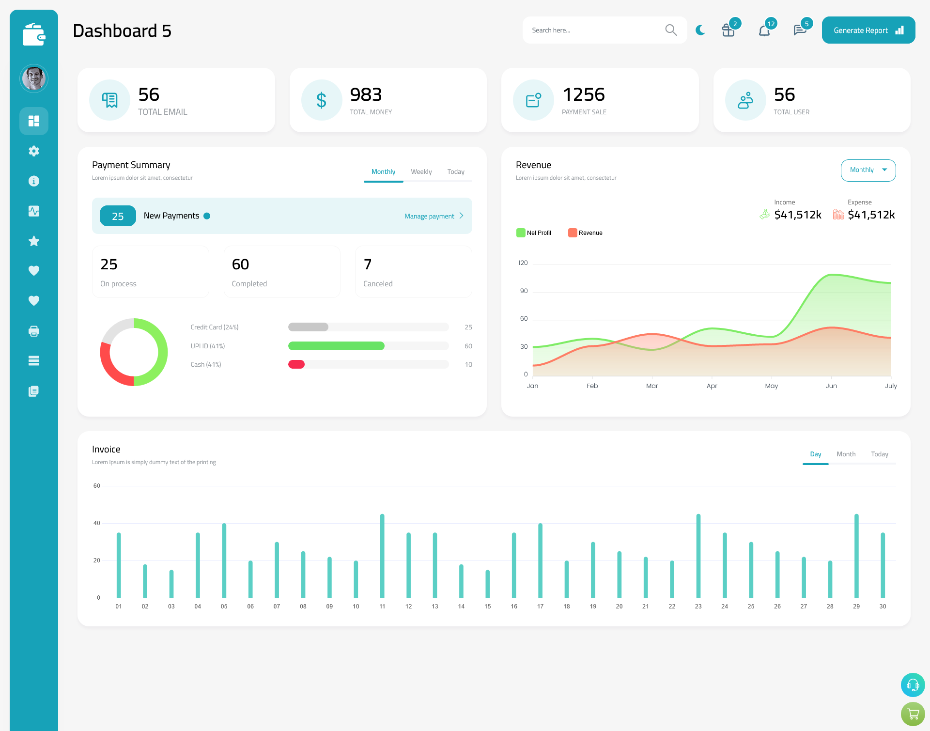Click the analytics/chart icon in sidebar
The height and width of the screenshot is (731, 930).
[x=33, y=210]
